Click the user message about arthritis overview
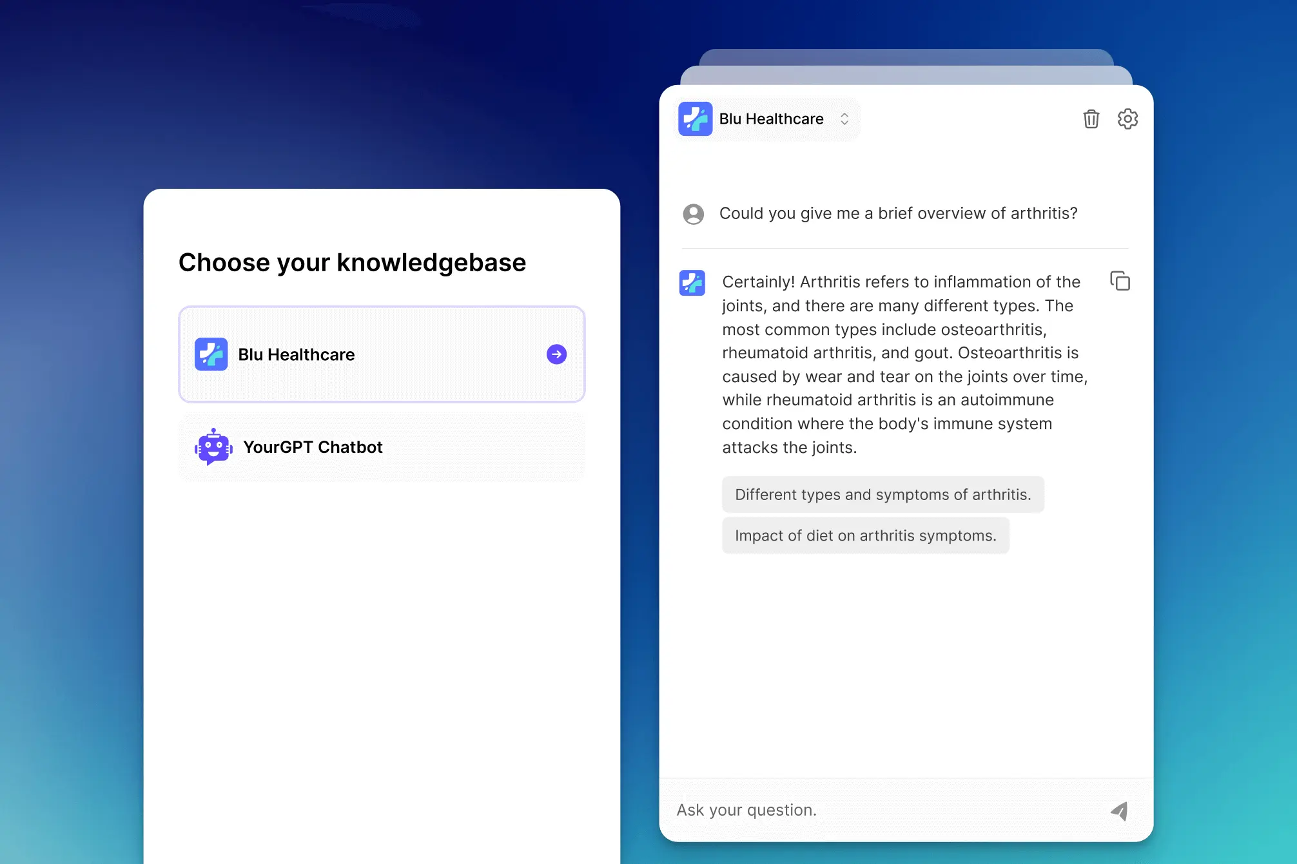1297x864 pixels. 898,214
